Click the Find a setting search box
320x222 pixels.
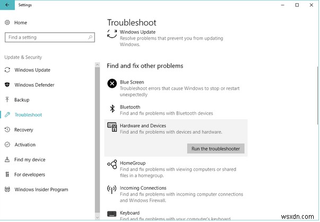(50, 37)
